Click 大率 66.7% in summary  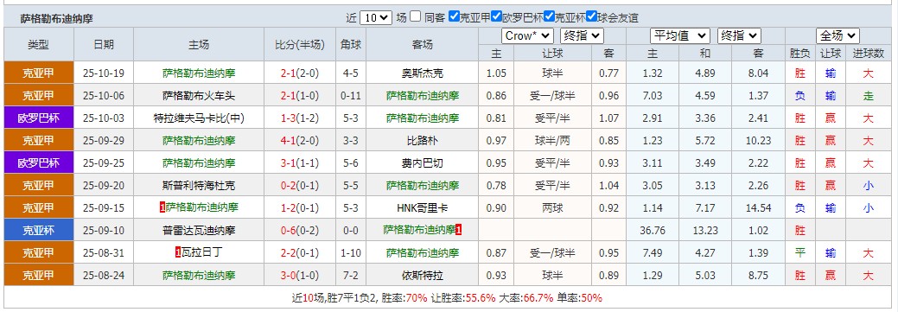(x=538, y=297)
